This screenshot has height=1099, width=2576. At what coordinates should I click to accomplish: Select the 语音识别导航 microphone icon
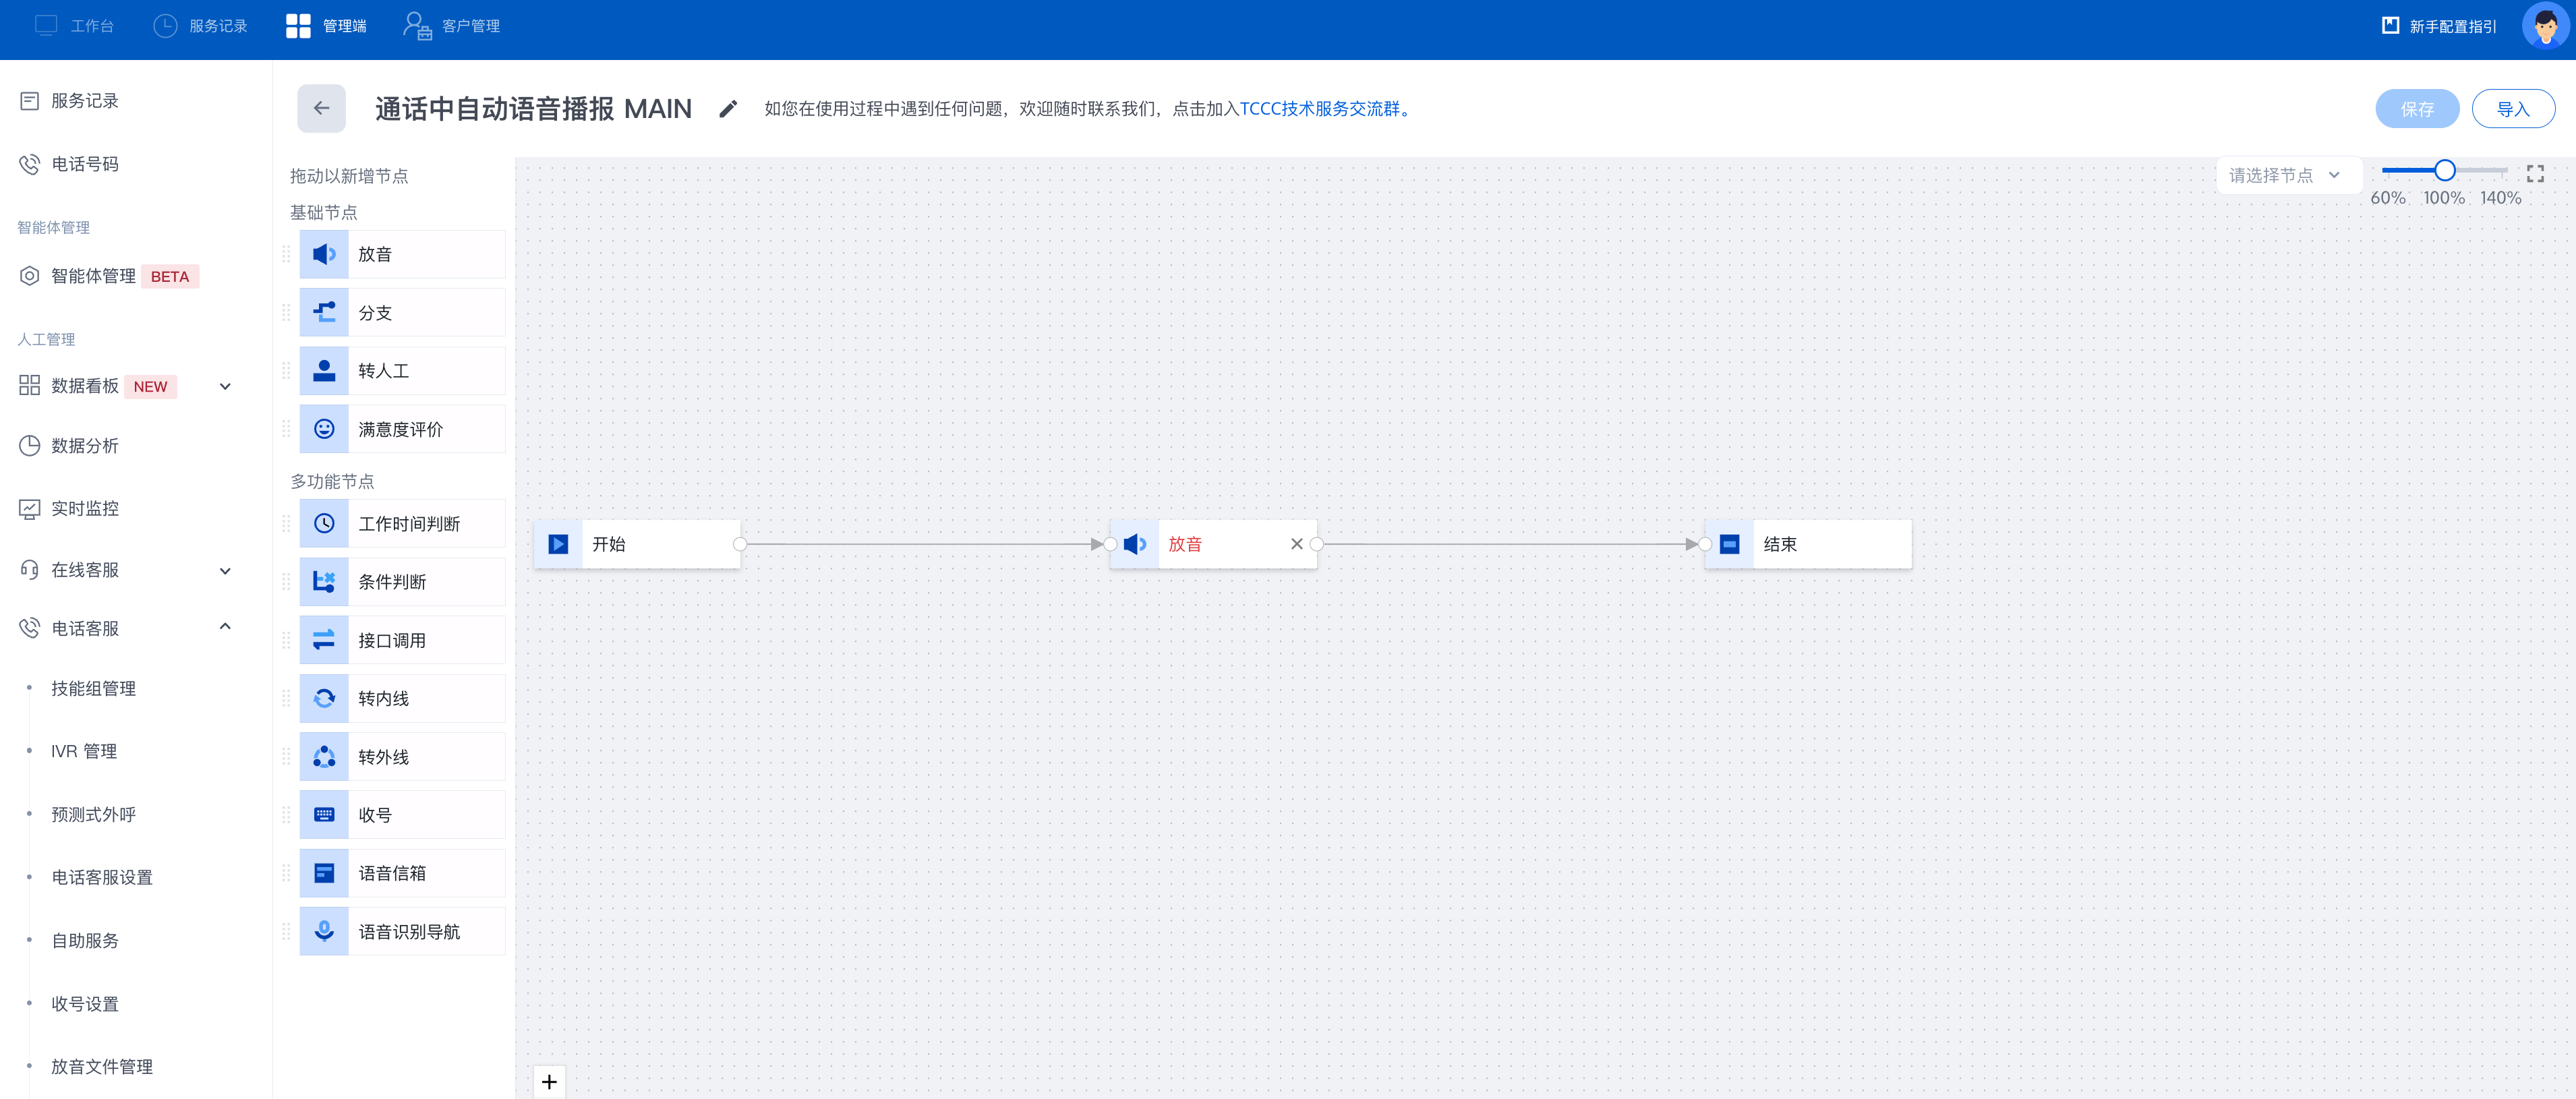point(324,932)
